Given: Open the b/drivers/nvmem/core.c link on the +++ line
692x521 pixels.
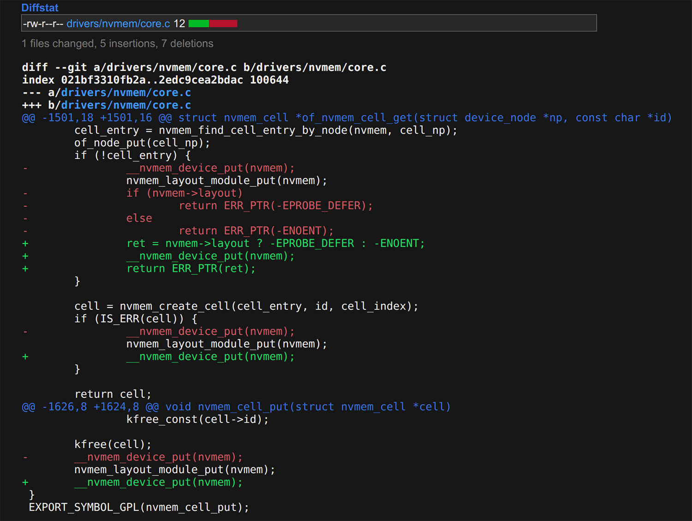Looking at the screenshot, I should click(x=126, y=105).
